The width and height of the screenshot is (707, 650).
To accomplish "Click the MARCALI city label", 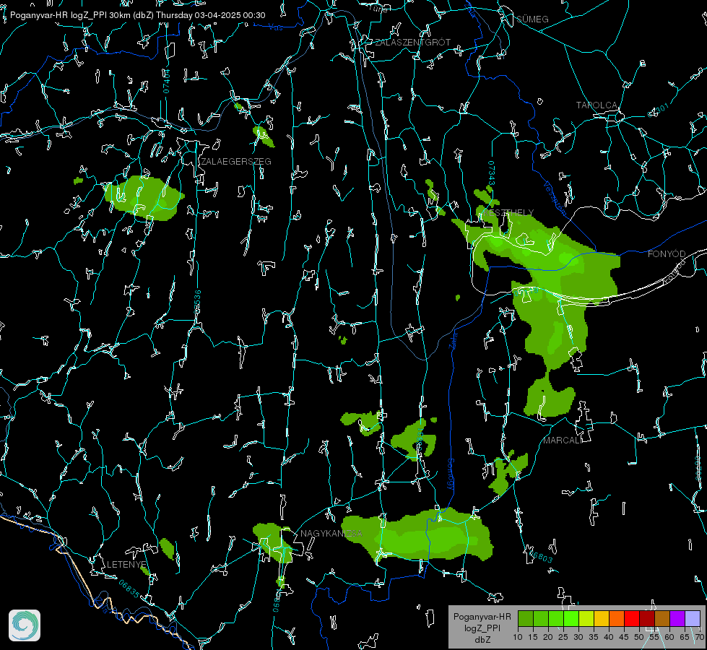I will pos(562,441).
